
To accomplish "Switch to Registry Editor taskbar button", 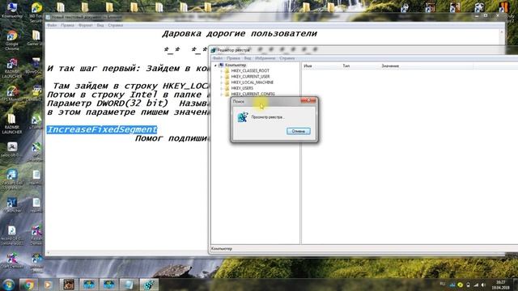I will click(x=149, y=285).
